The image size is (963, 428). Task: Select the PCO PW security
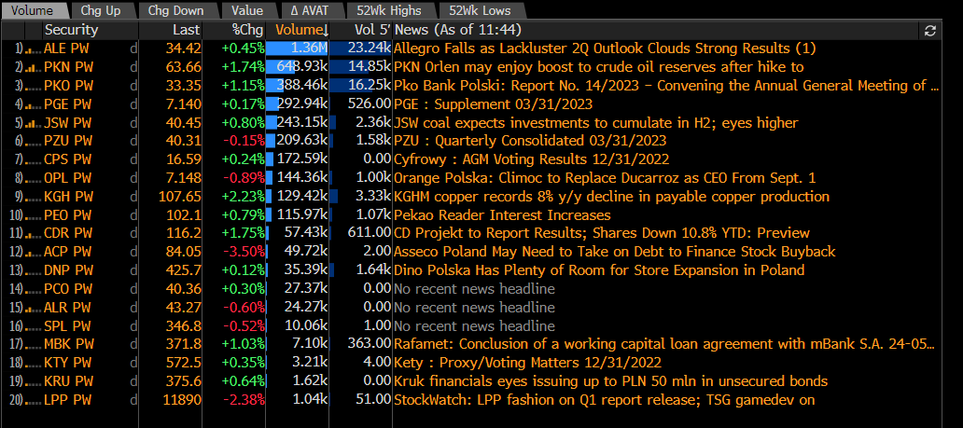tap(68, 289)
